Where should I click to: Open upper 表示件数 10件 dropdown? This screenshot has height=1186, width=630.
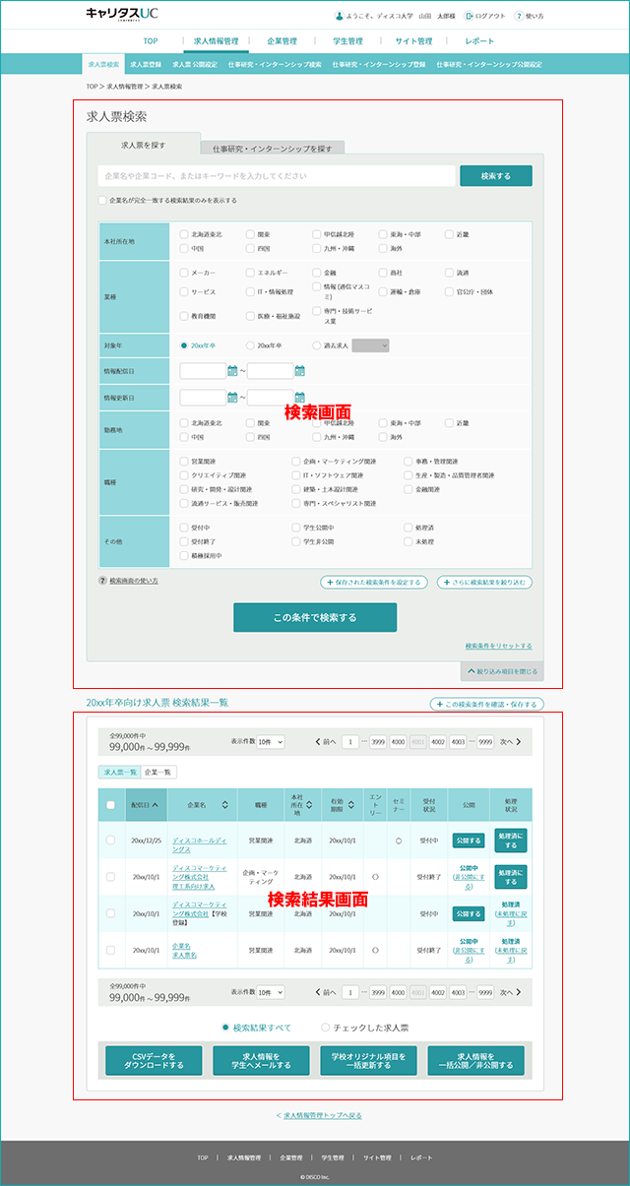coord(269,741)
